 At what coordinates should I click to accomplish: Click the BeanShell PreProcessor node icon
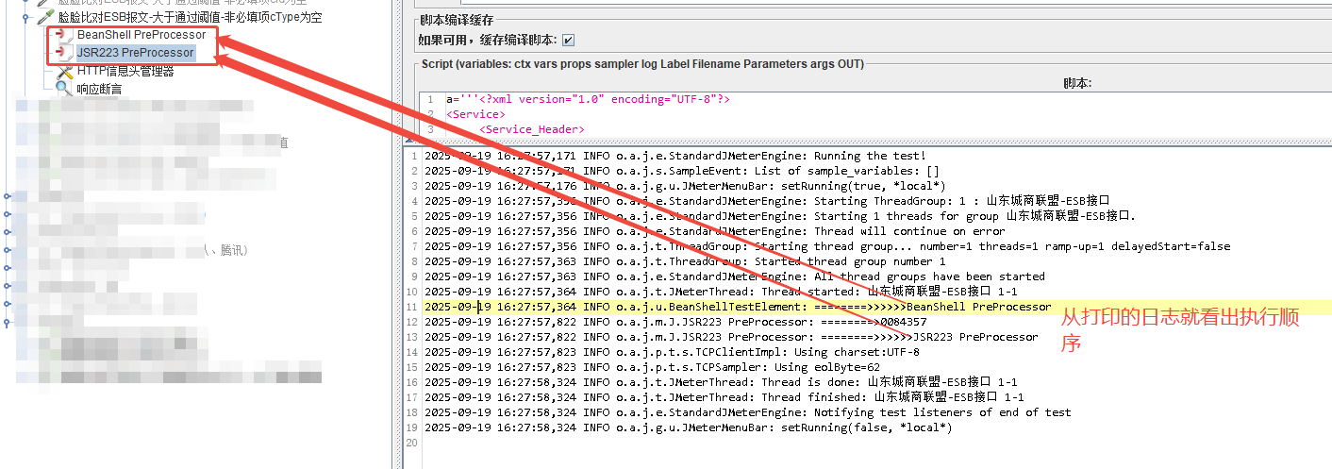tap(64, 35)
